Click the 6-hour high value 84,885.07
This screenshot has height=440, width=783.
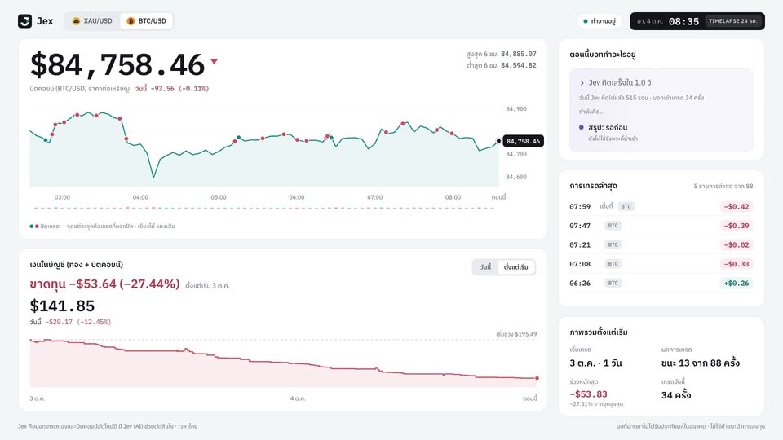click(519, 54)
